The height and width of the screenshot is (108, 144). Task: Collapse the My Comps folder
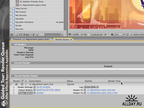pyautogui.click(x=11, y=12)
